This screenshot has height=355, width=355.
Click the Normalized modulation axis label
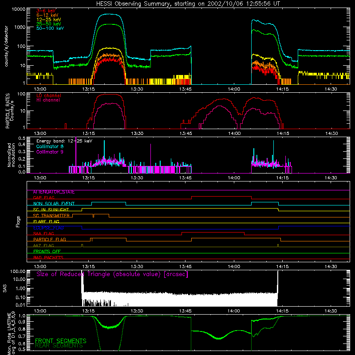11,155
